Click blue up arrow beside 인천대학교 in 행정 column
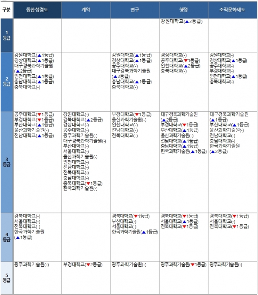This screenshot has height=295, width=258. 186,66
